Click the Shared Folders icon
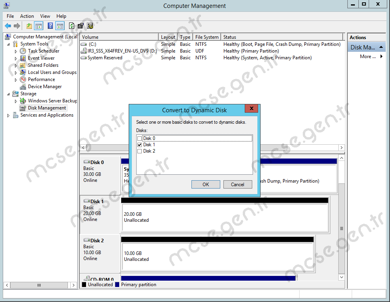Screen dimensions: 390x302 pyautogui.click(x=23, y=65)
